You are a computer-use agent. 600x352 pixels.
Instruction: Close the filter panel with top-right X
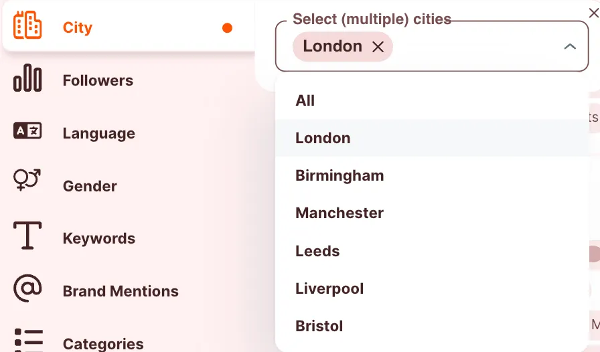pos(593,13)
